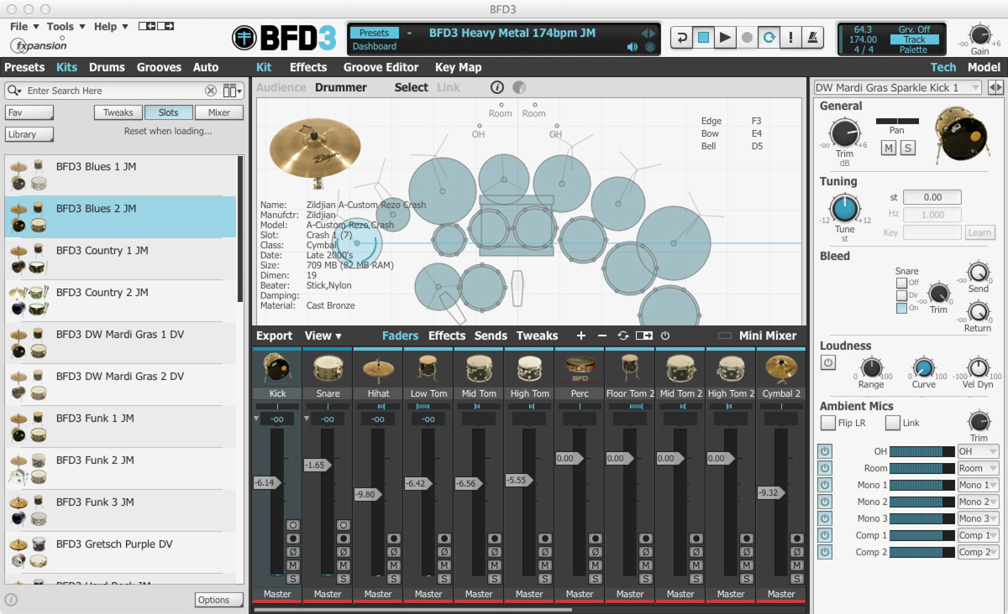Open the Room mic routing dropdown
Screen dimensions: 1008x614
(979, 468)
